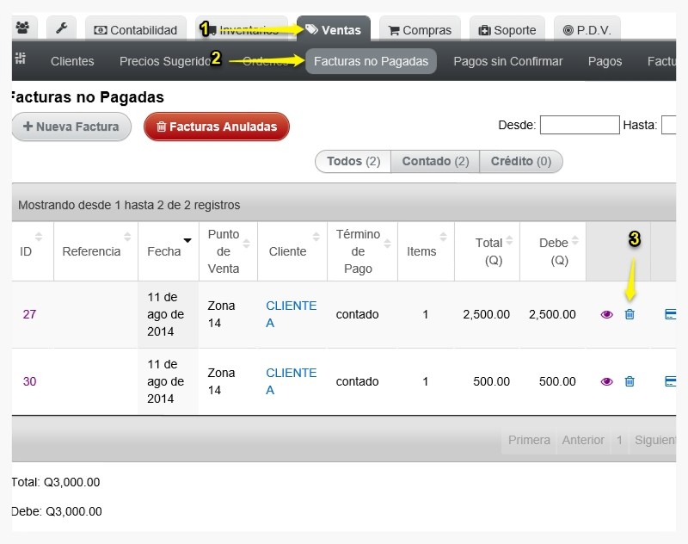This screenshot has height=544, width=688.
Task: Click payment card icon for invoice 30
Action: pyautogui.click(x=670, y=381)
